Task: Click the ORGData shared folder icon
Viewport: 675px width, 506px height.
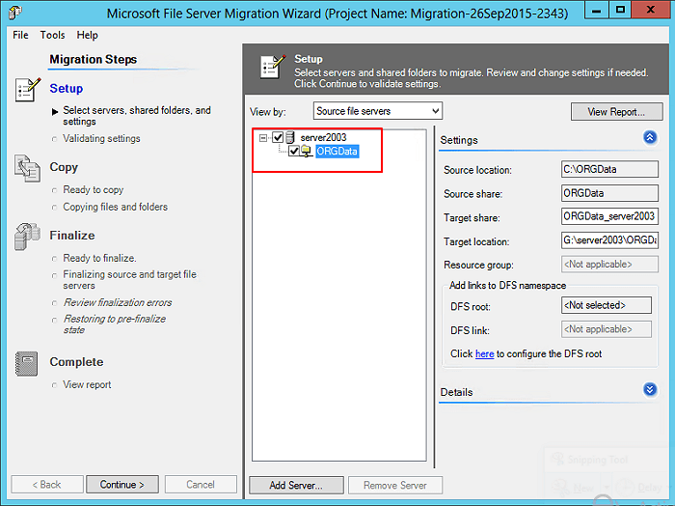Action: coord(307,152)
